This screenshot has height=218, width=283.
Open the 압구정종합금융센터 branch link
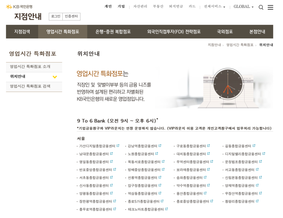point(142,185)
